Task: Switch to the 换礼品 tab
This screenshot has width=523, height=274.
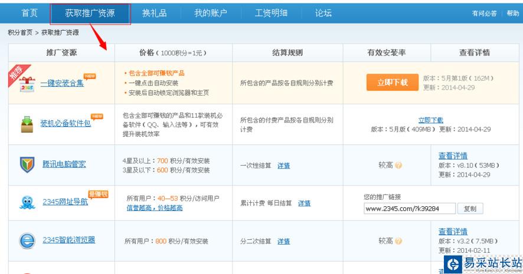Action: point(155,13)
